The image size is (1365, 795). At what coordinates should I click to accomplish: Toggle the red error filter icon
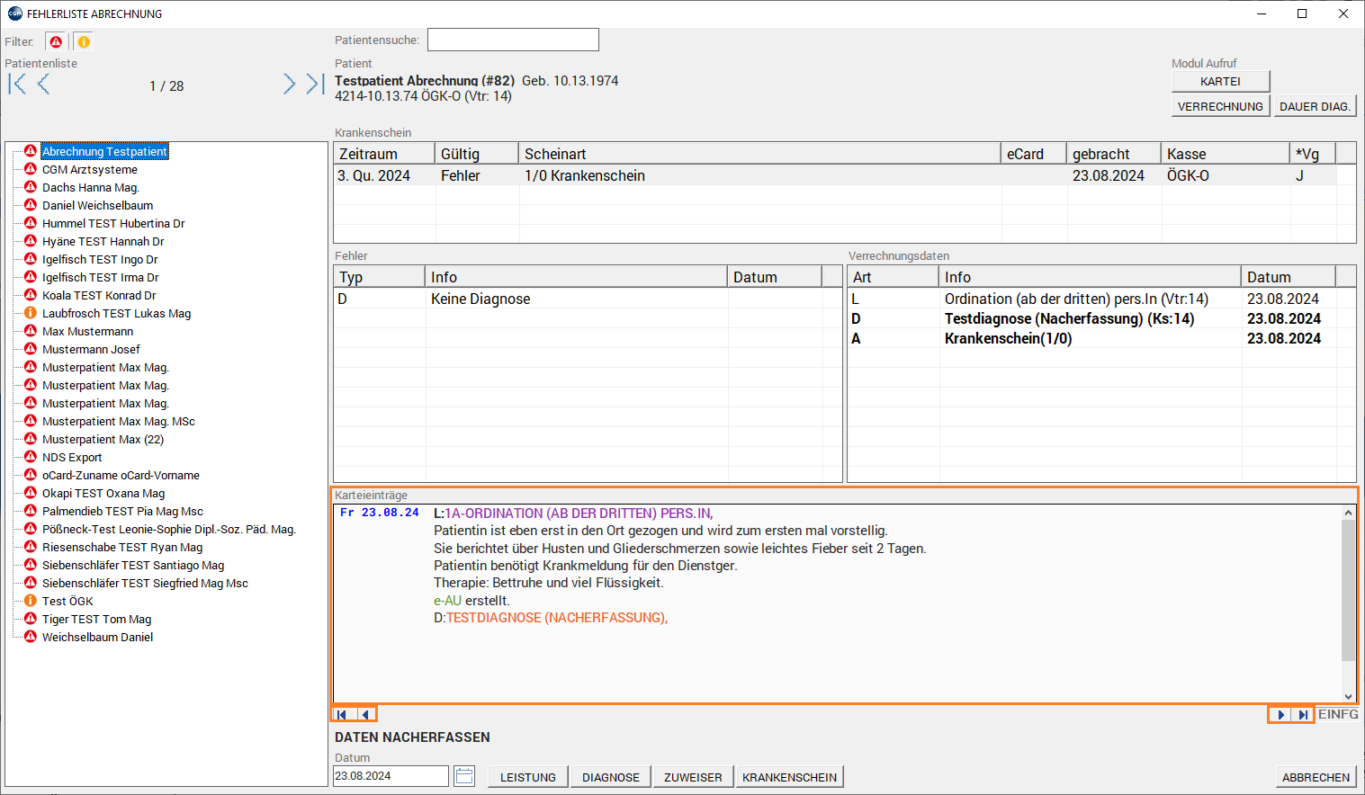[x=56, y=42]
